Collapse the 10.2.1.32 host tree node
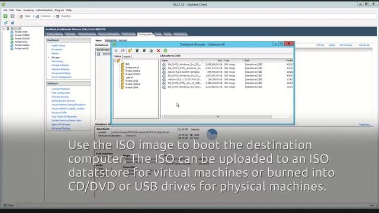 4,28
